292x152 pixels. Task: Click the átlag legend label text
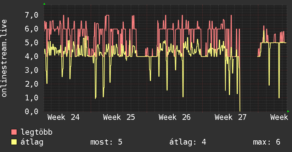click(32, 142)
